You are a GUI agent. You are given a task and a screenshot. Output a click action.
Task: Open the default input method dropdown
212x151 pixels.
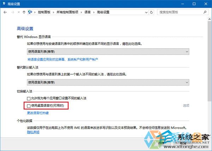pos(108,82)
